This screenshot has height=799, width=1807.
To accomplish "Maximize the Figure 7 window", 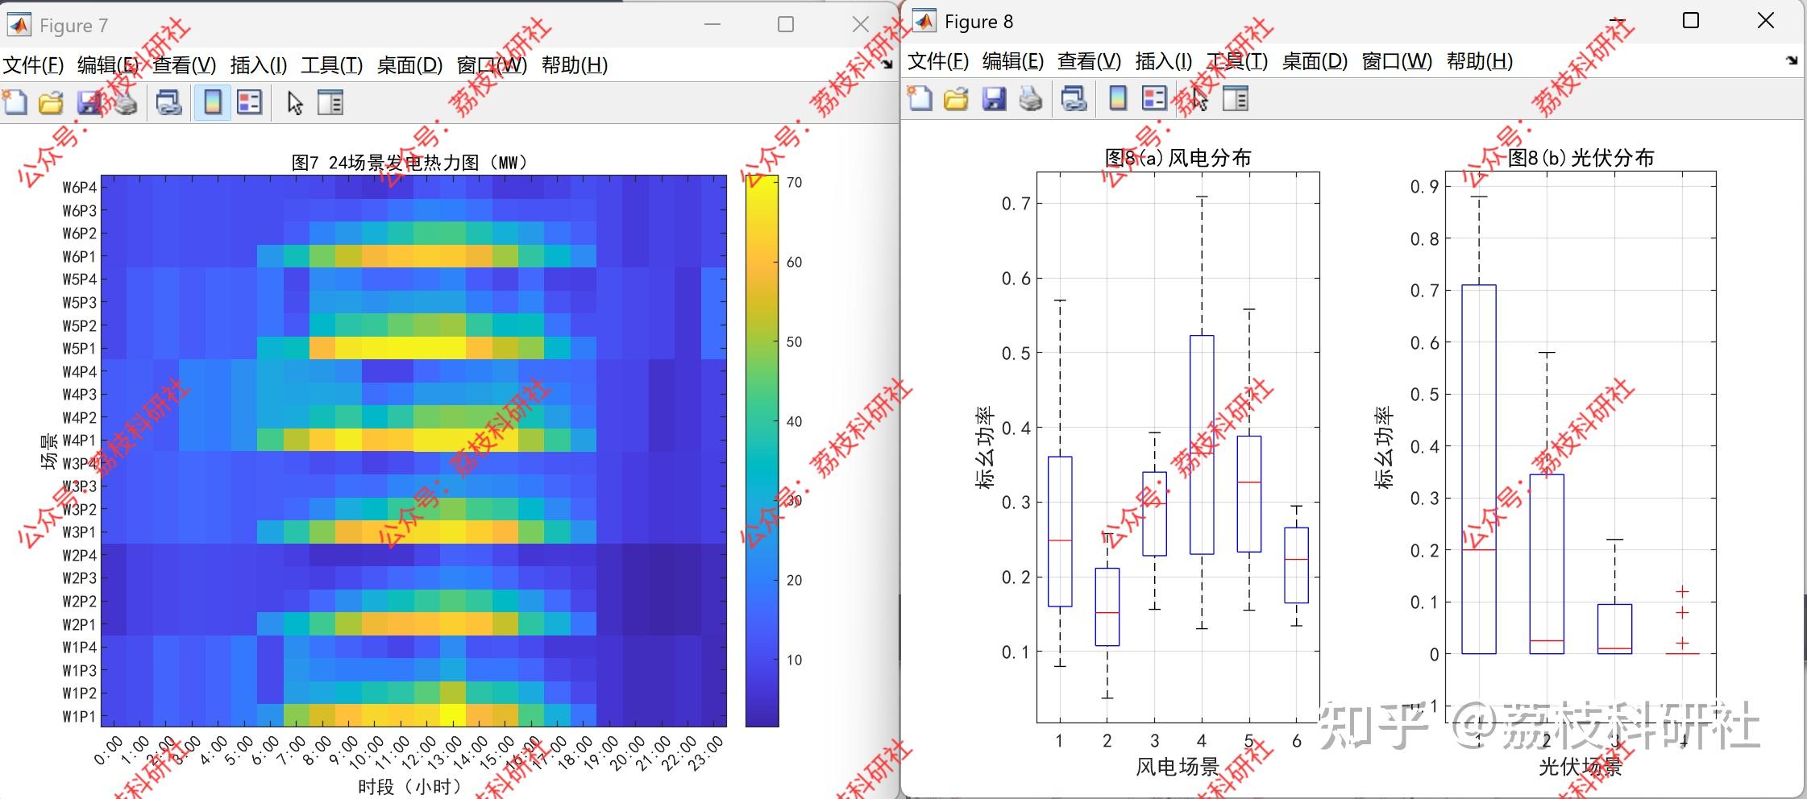I will click(x=786, y=25).
